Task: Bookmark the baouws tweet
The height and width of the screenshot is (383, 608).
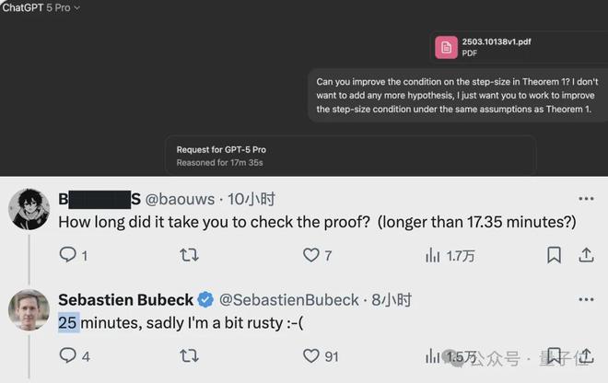Action: (554, 255)
